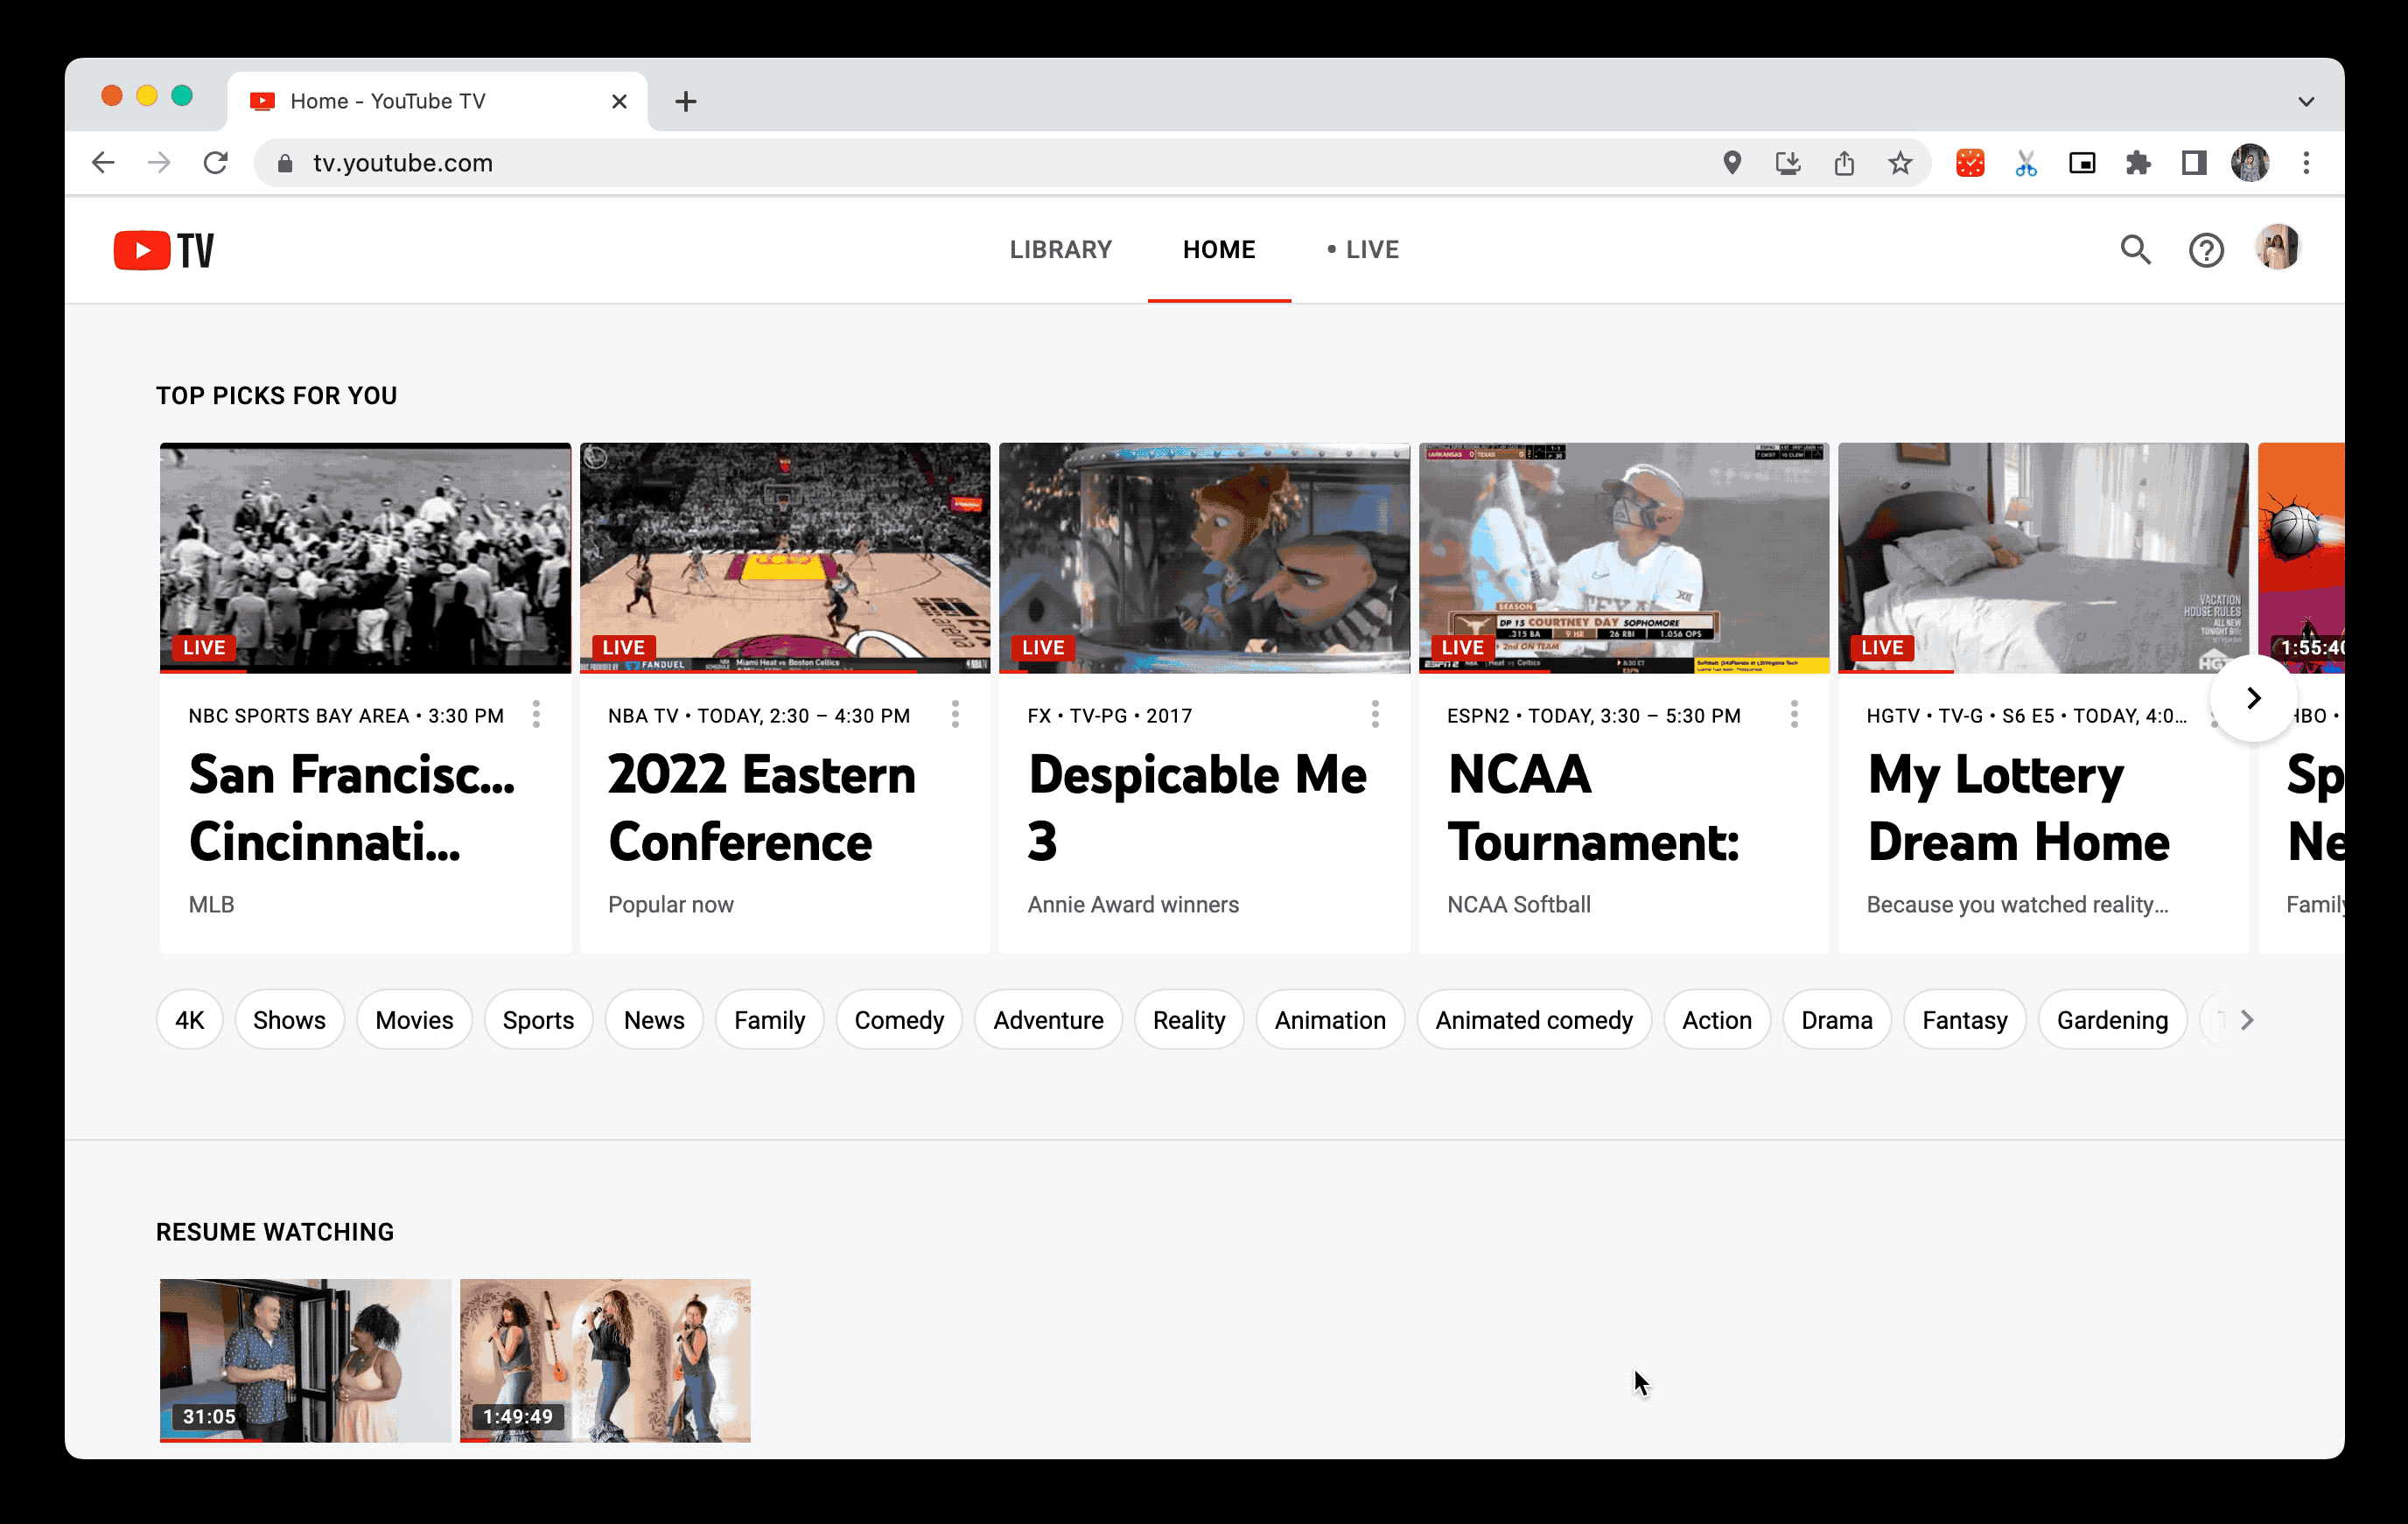Switch to the LIBRARY tab

click(1060, 250)
